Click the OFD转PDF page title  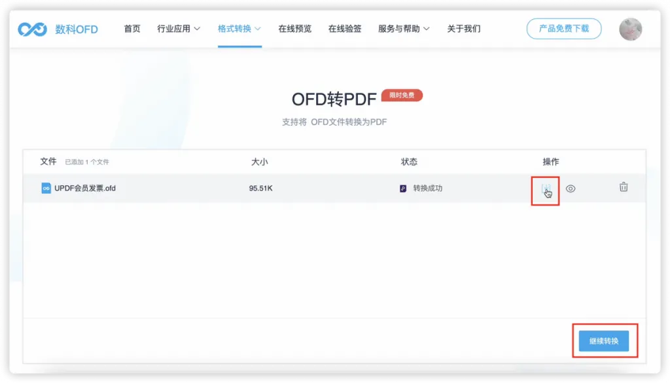(x=334, y=99)
